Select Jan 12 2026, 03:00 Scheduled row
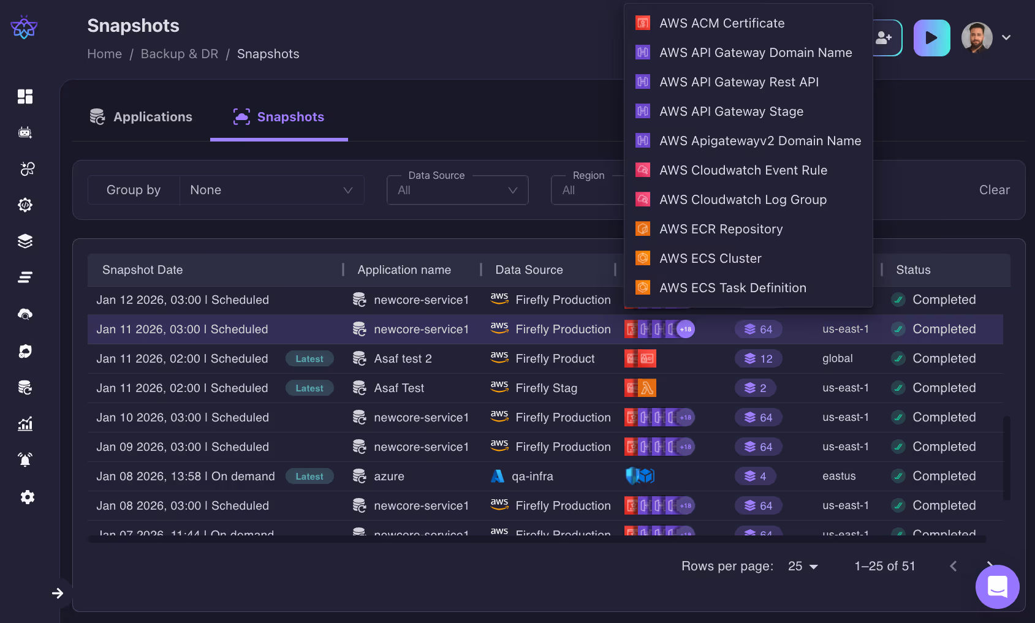Screen dimensions: 1035x623 pyautogui.click(x=545, y=300)
